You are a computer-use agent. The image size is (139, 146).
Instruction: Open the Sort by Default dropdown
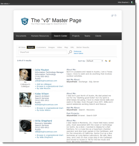95,61
